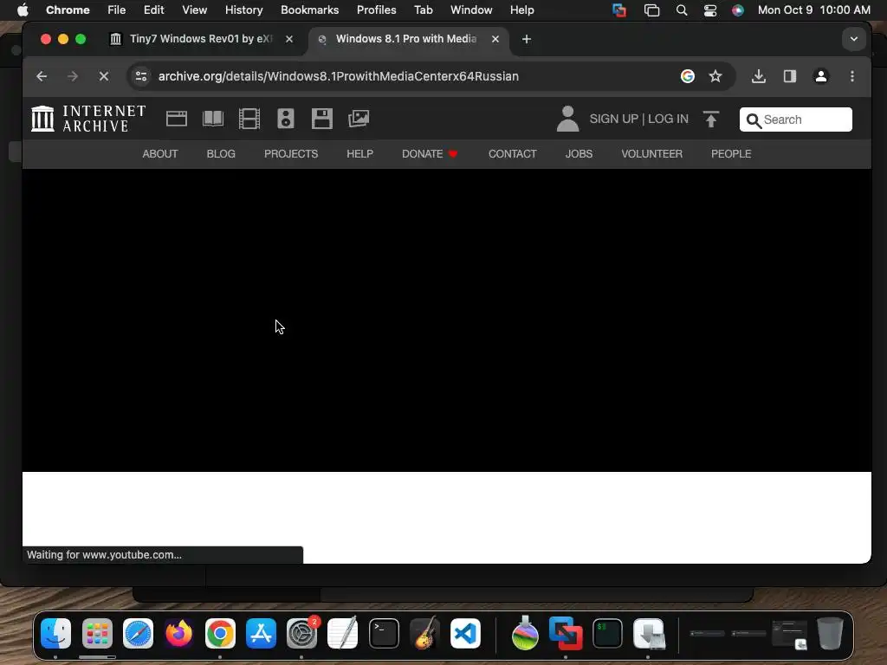
Task: Open the Chrome app menu in menu bar
Action: 68,10
